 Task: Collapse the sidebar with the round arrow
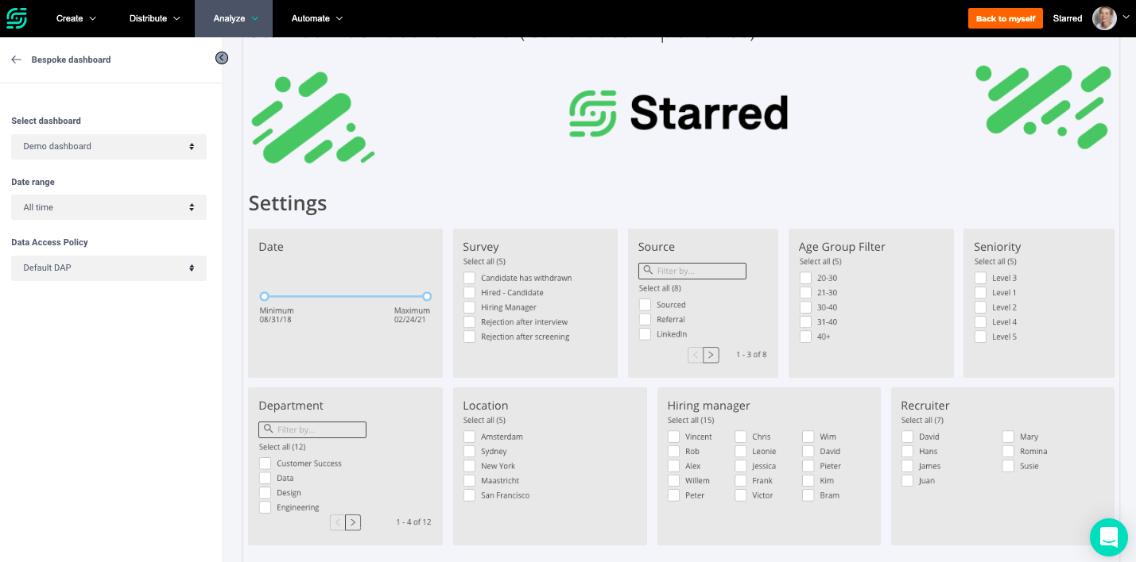tap(222, 58)
